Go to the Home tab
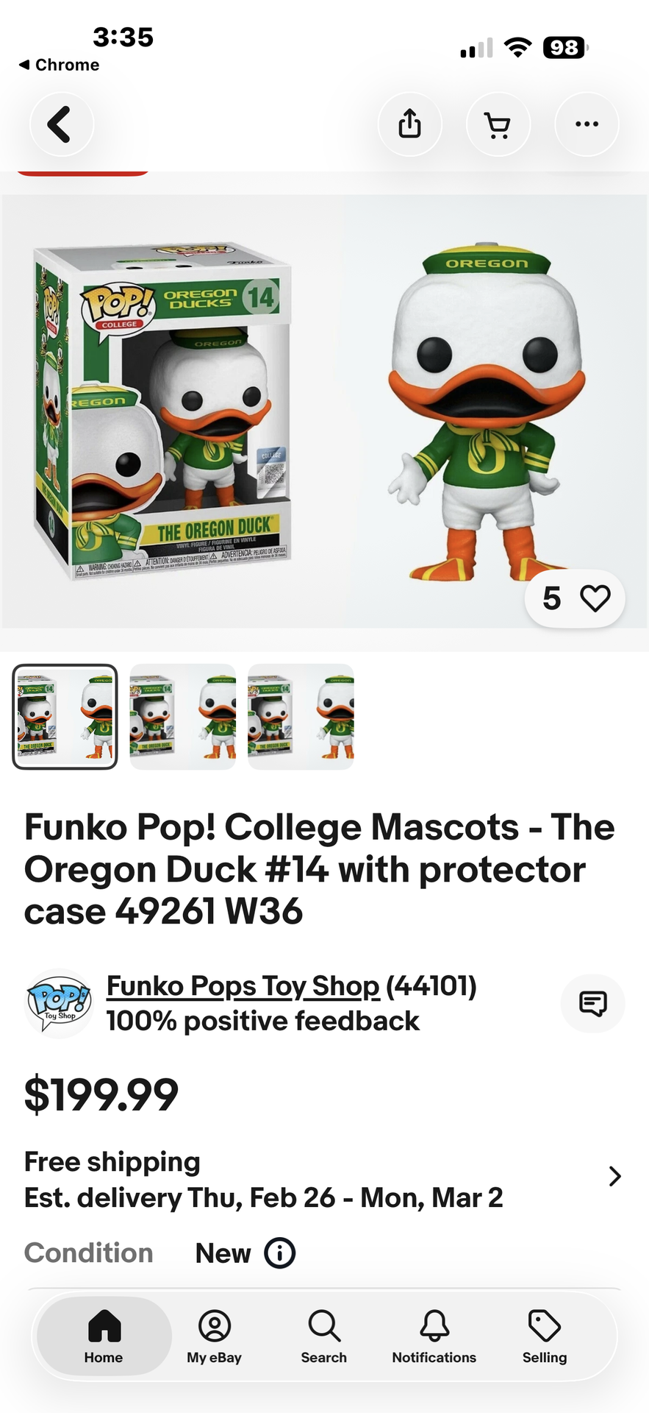649x1413 pixels. click(x=104, y=1336)
